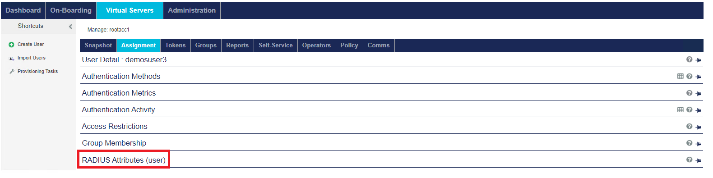Pin the RADIUS Attributes (user) section
The width and height of the screenshot is (713, 178).
pyautogui.click(x=699, y=160)
